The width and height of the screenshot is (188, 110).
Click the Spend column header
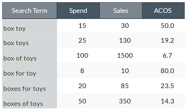pos(78,11)
